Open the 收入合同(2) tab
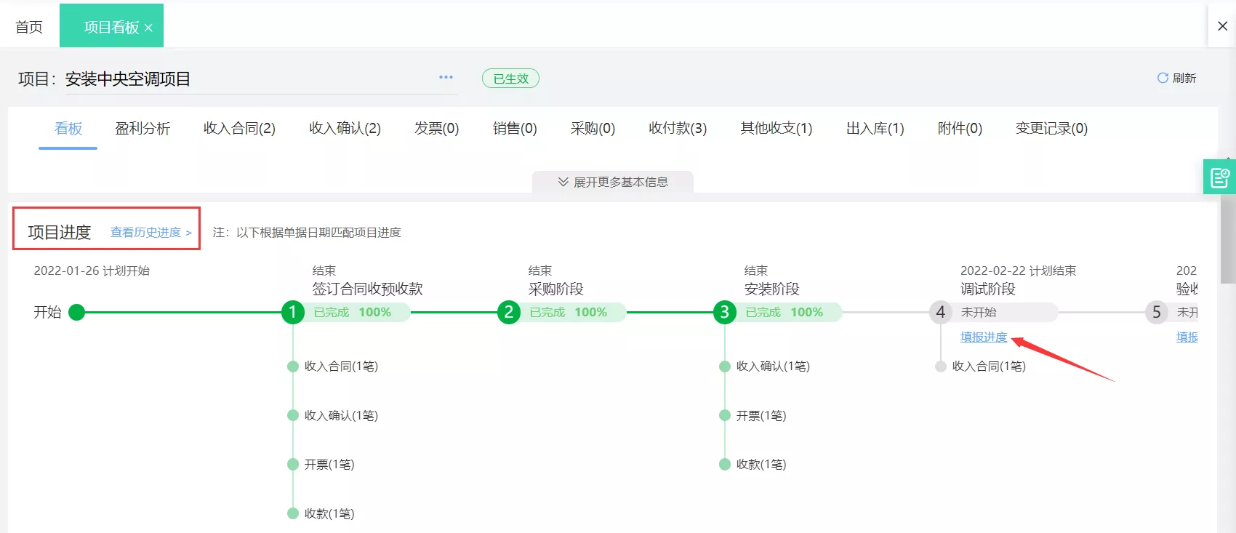 click(x=239, y=129)
